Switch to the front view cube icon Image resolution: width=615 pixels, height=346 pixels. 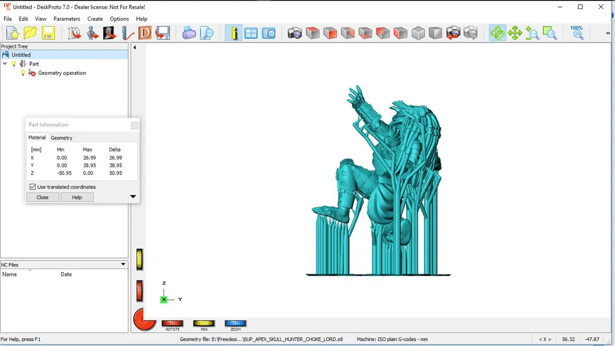(330, 33)
